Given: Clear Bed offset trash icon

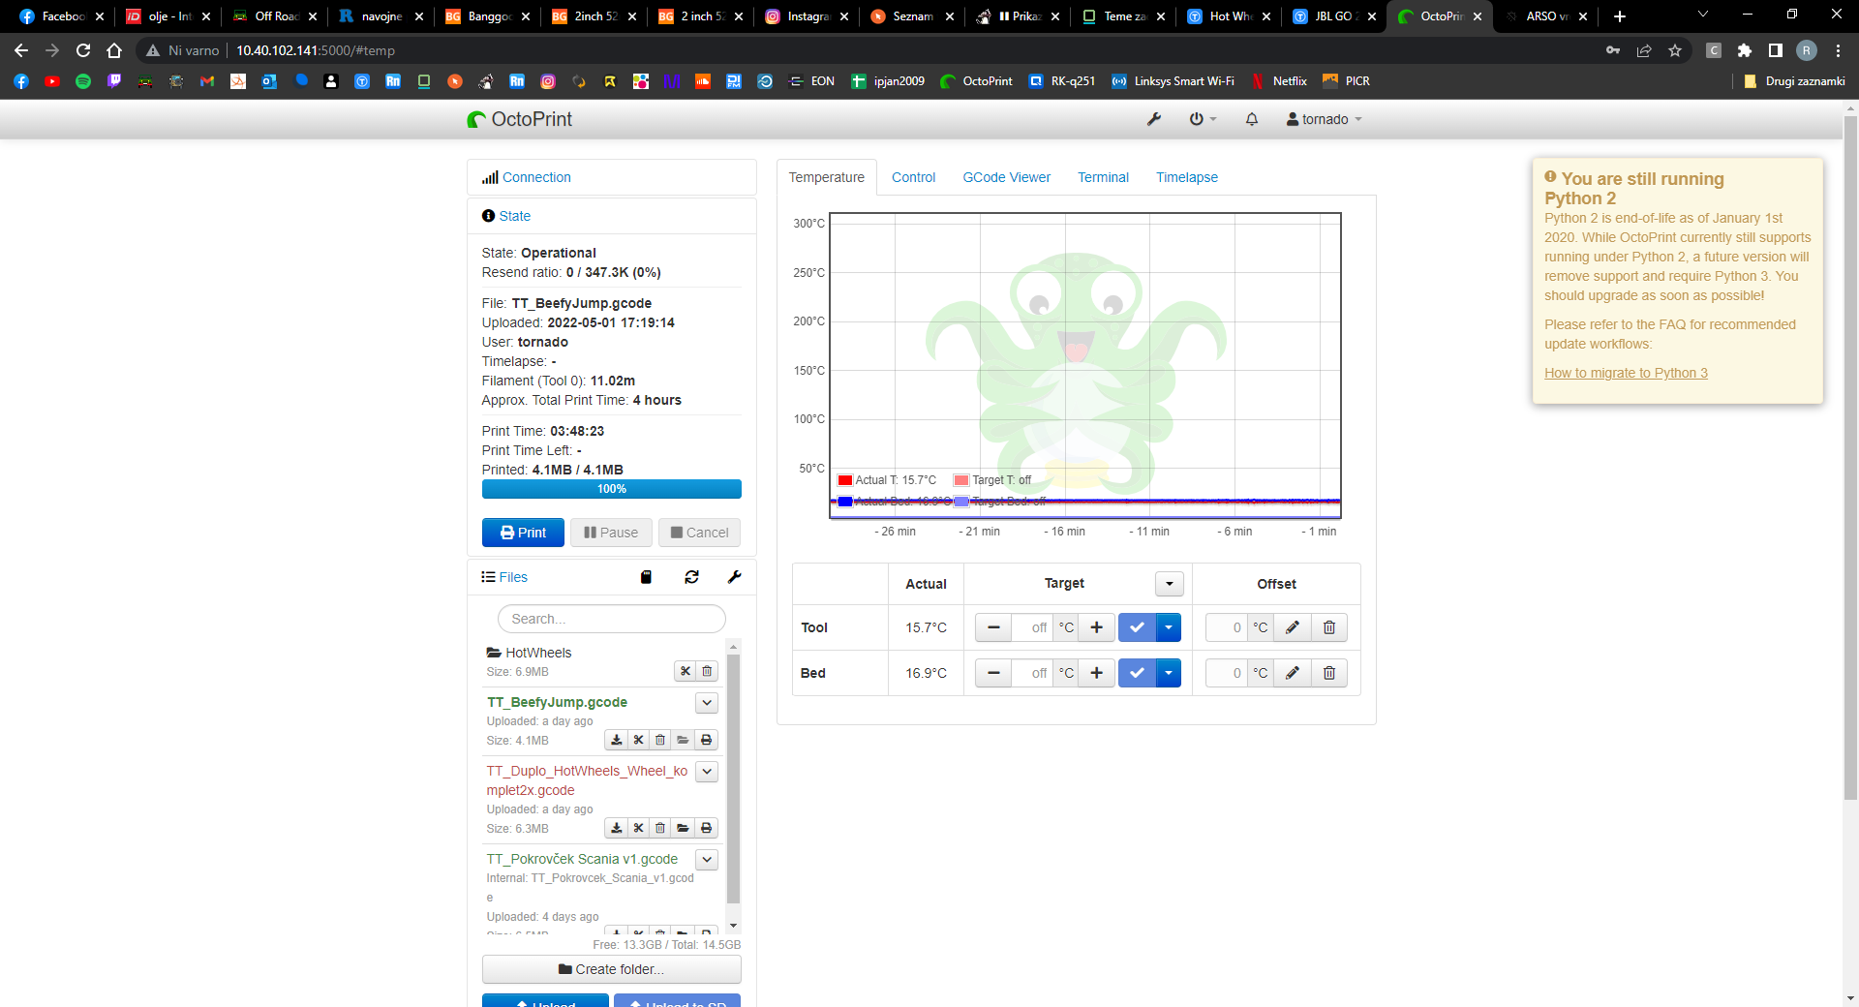Looking at the screenshot, I should pyautogui.click(x=1329, y=673).
